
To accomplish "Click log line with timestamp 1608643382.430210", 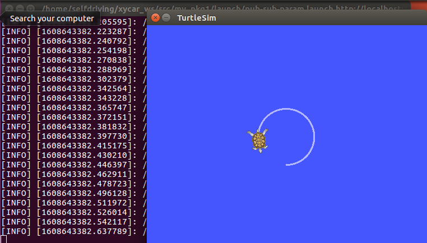I will pyautogui.click(x=74, y=156).
